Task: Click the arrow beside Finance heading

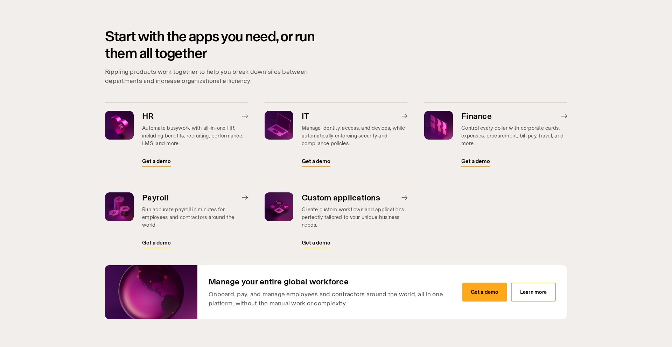Action: coord(564,116)
